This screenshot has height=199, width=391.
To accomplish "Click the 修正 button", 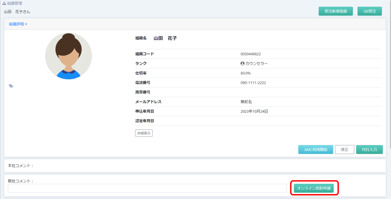I will [344, 150].
